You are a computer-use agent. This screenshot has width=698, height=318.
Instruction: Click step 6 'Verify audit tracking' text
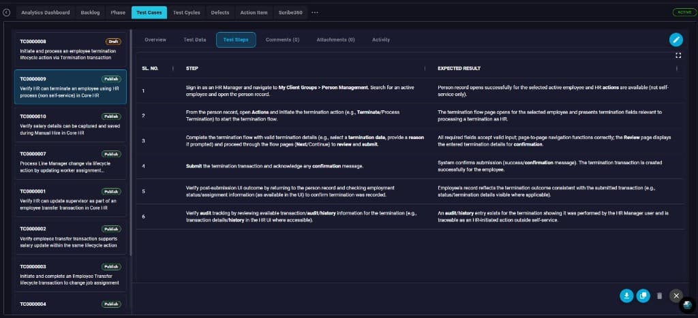301,217
